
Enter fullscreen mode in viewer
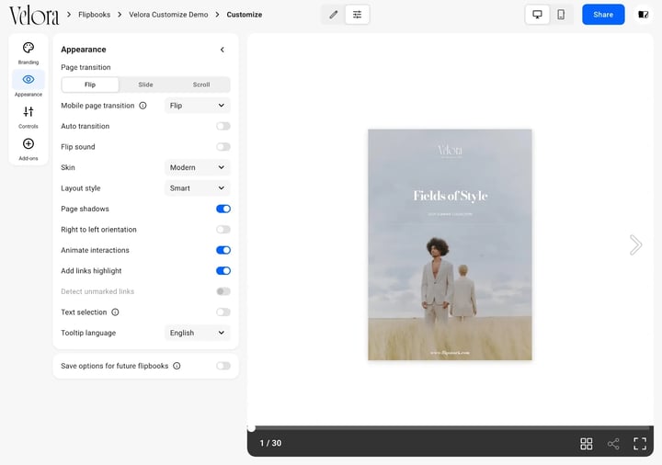(640, 444)
